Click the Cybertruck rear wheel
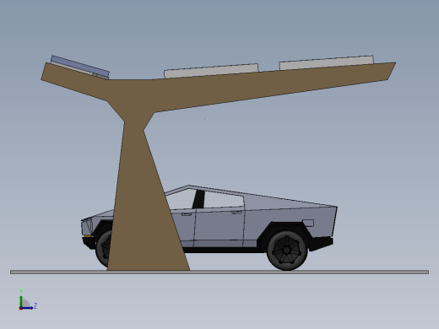 point(287,250)
